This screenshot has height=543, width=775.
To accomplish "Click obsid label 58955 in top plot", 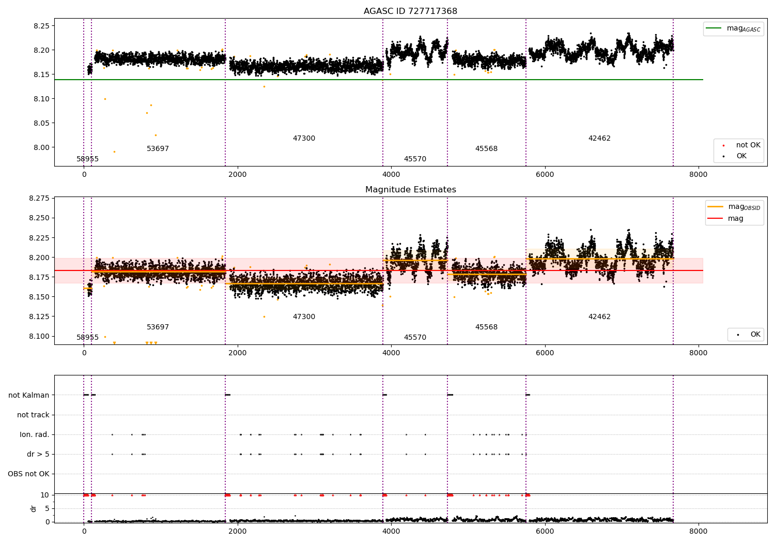I will click(87, 159).
